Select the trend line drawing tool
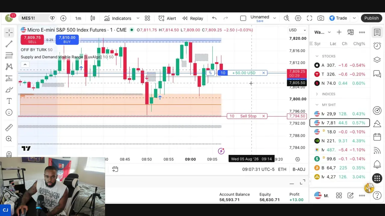The height and width of the screenshot is (216, 385). tap(9, 44)
